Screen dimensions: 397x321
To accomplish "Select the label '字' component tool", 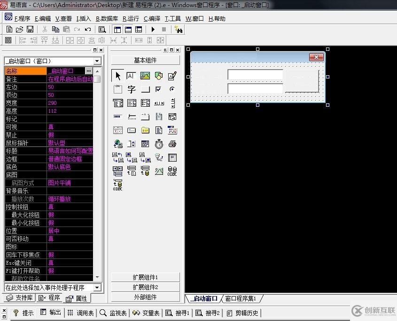I will (132, 89).
